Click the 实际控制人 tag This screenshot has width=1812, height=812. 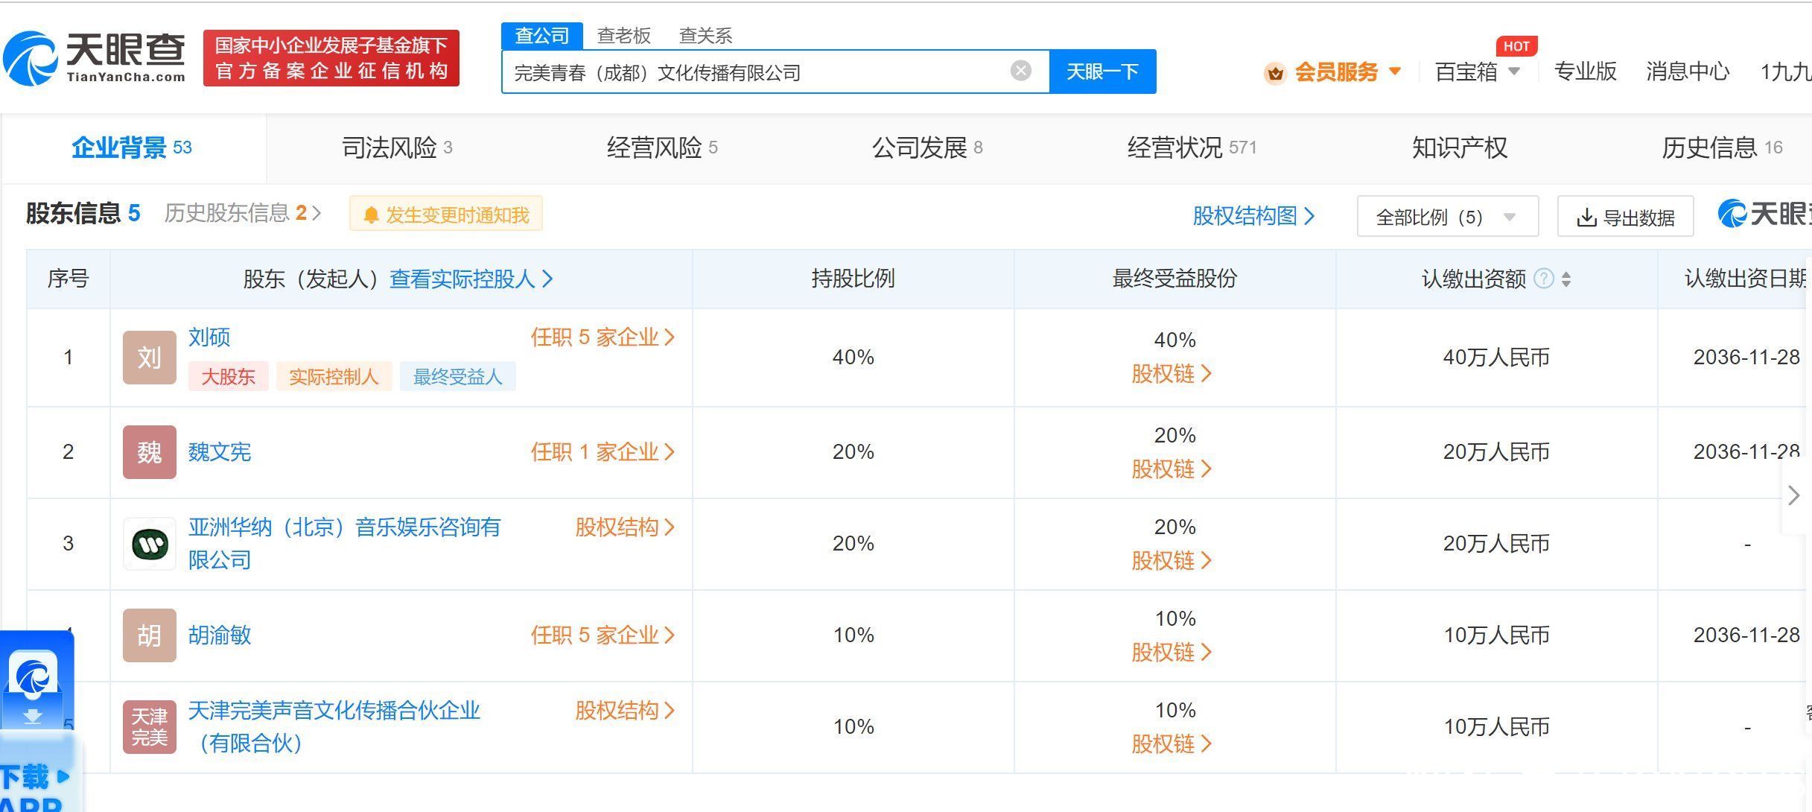pyautogui.click(x=334, y=377)
